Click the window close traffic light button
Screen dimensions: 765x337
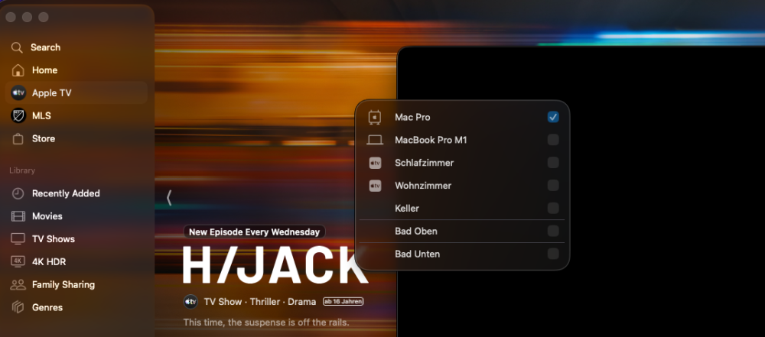(11, 17)
